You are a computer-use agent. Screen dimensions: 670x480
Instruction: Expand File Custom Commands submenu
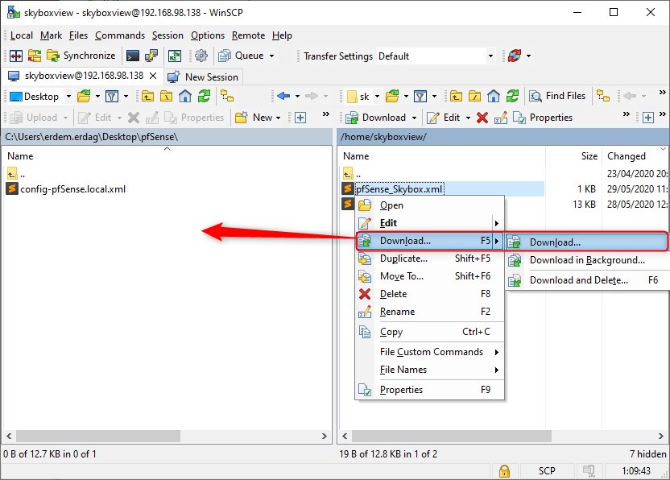point(430,352)
